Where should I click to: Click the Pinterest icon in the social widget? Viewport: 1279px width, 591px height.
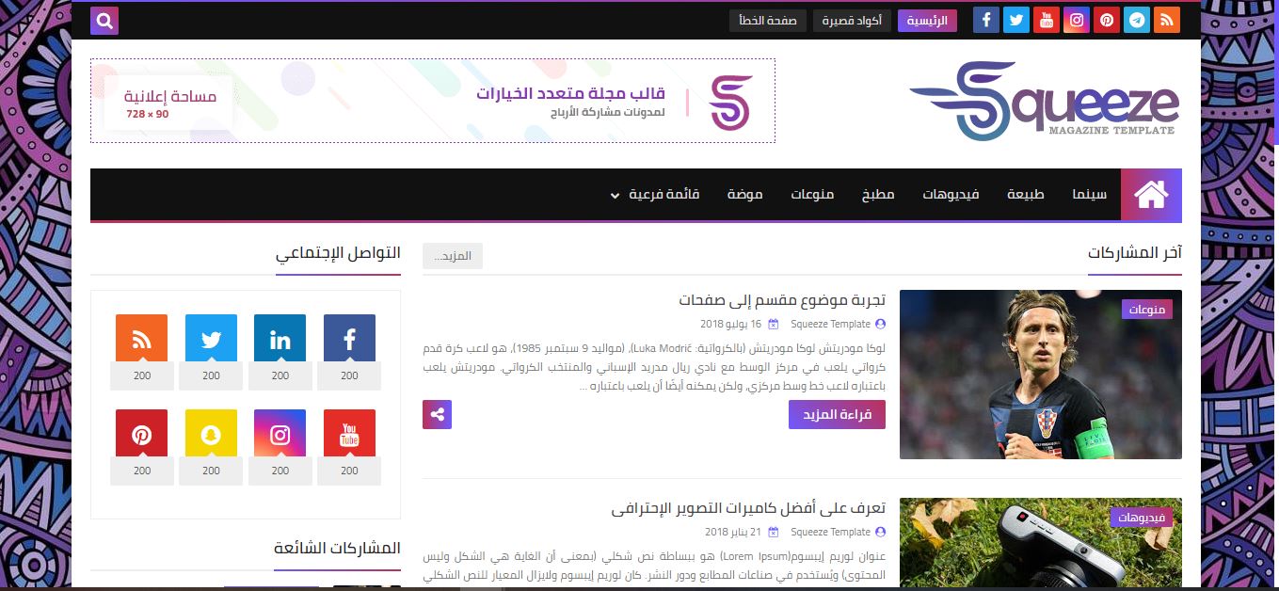141,433
